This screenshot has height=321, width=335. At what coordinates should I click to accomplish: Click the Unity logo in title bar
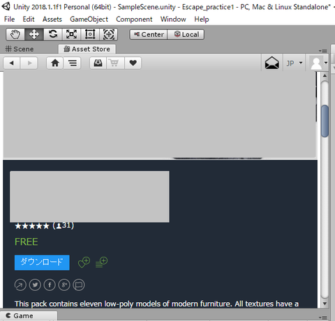pos(6,6)
